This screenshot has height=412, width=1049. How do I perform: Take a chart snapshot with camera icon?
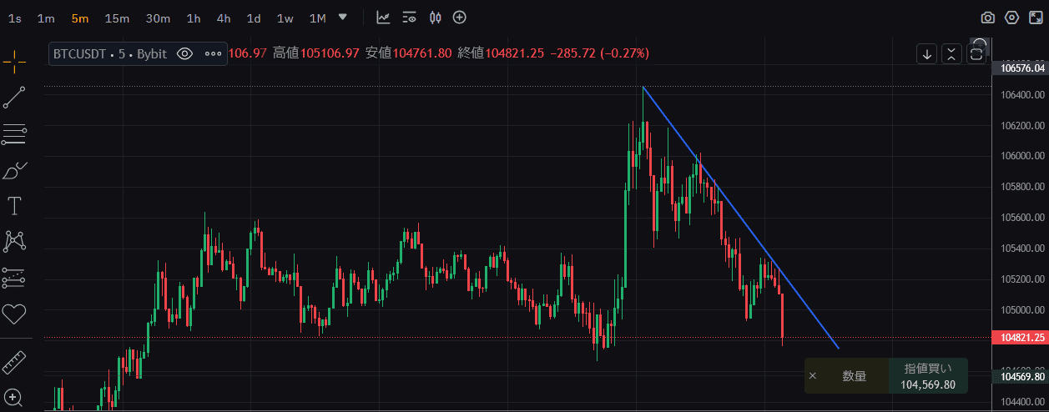pos(987,18)
